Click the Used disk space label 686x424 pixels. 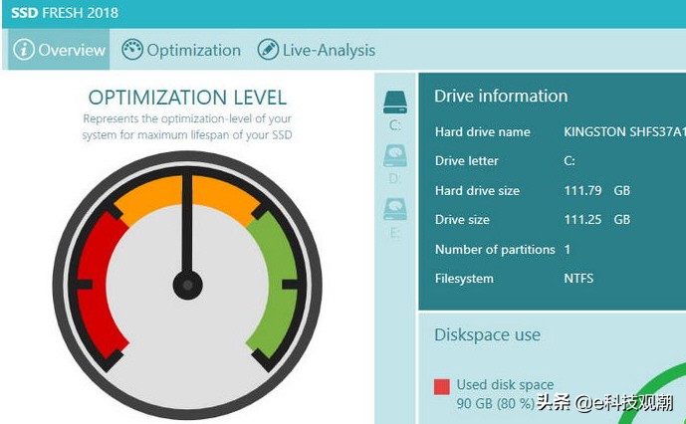pyautogui.click(x=506, y=385)
